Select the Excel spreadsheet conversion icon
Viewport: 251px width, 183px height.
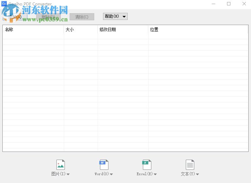[147, 165]
